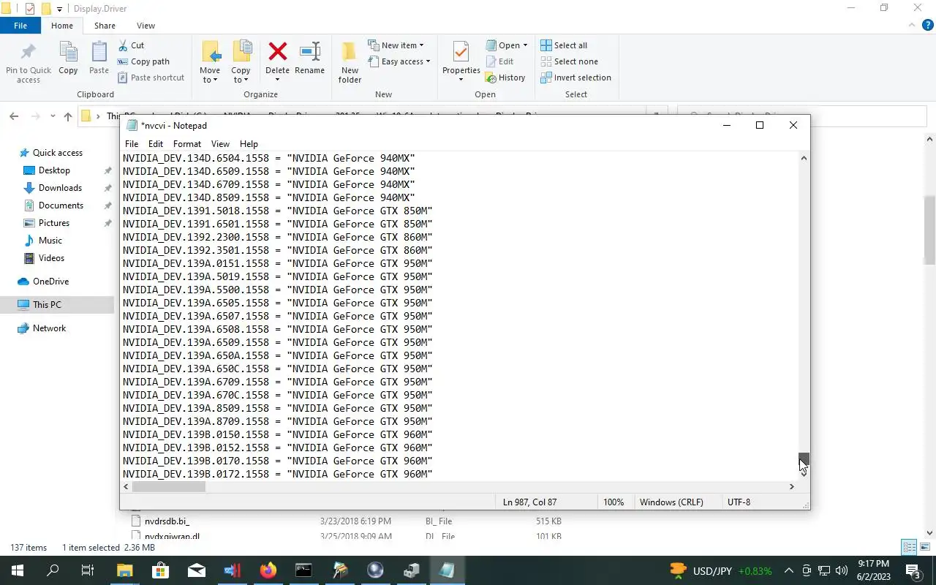
Task: Click the Copy ribbon icon
Action: point(68,58)
